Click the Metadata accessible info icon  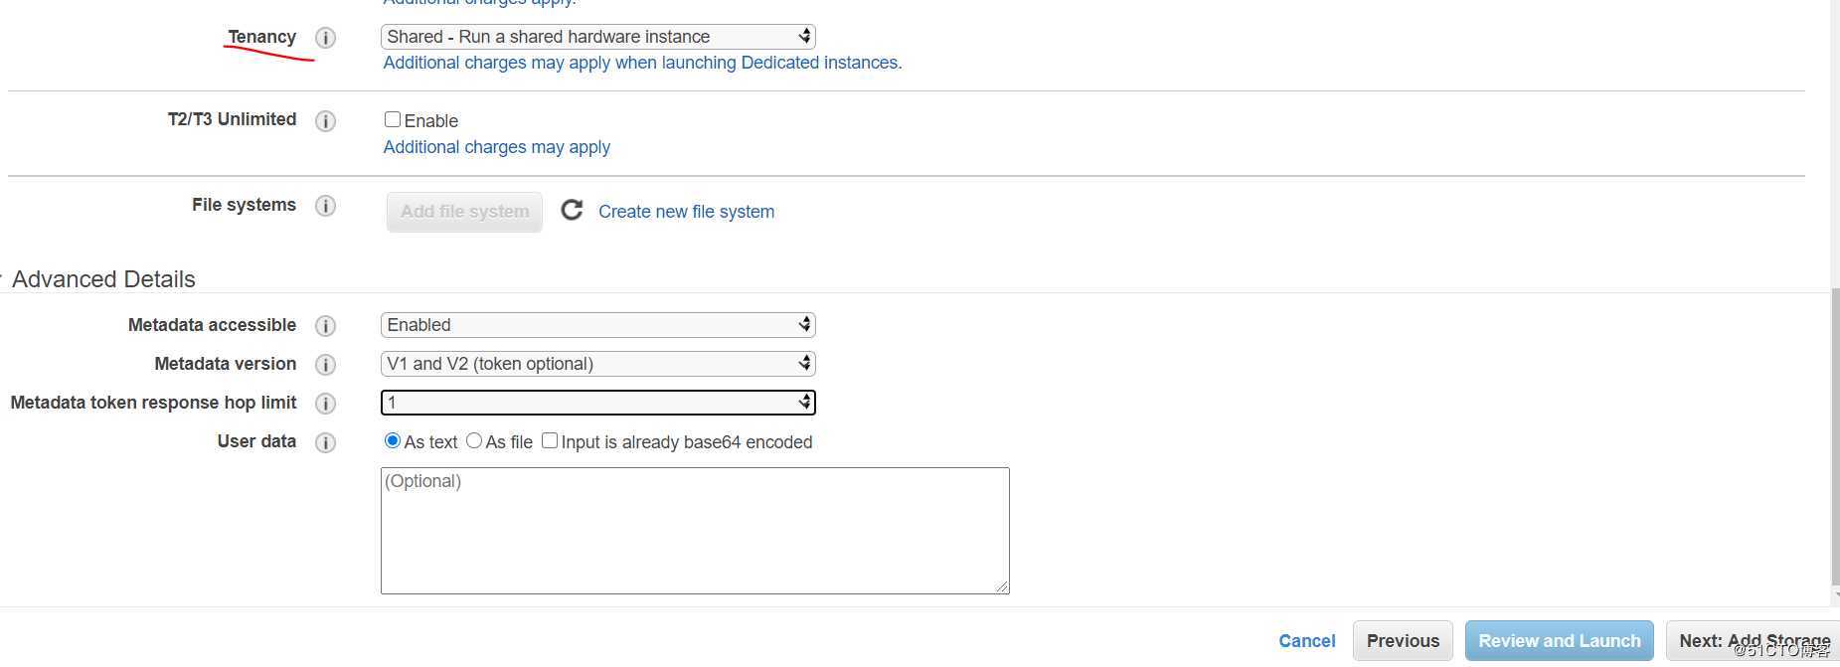pos(325,326)
